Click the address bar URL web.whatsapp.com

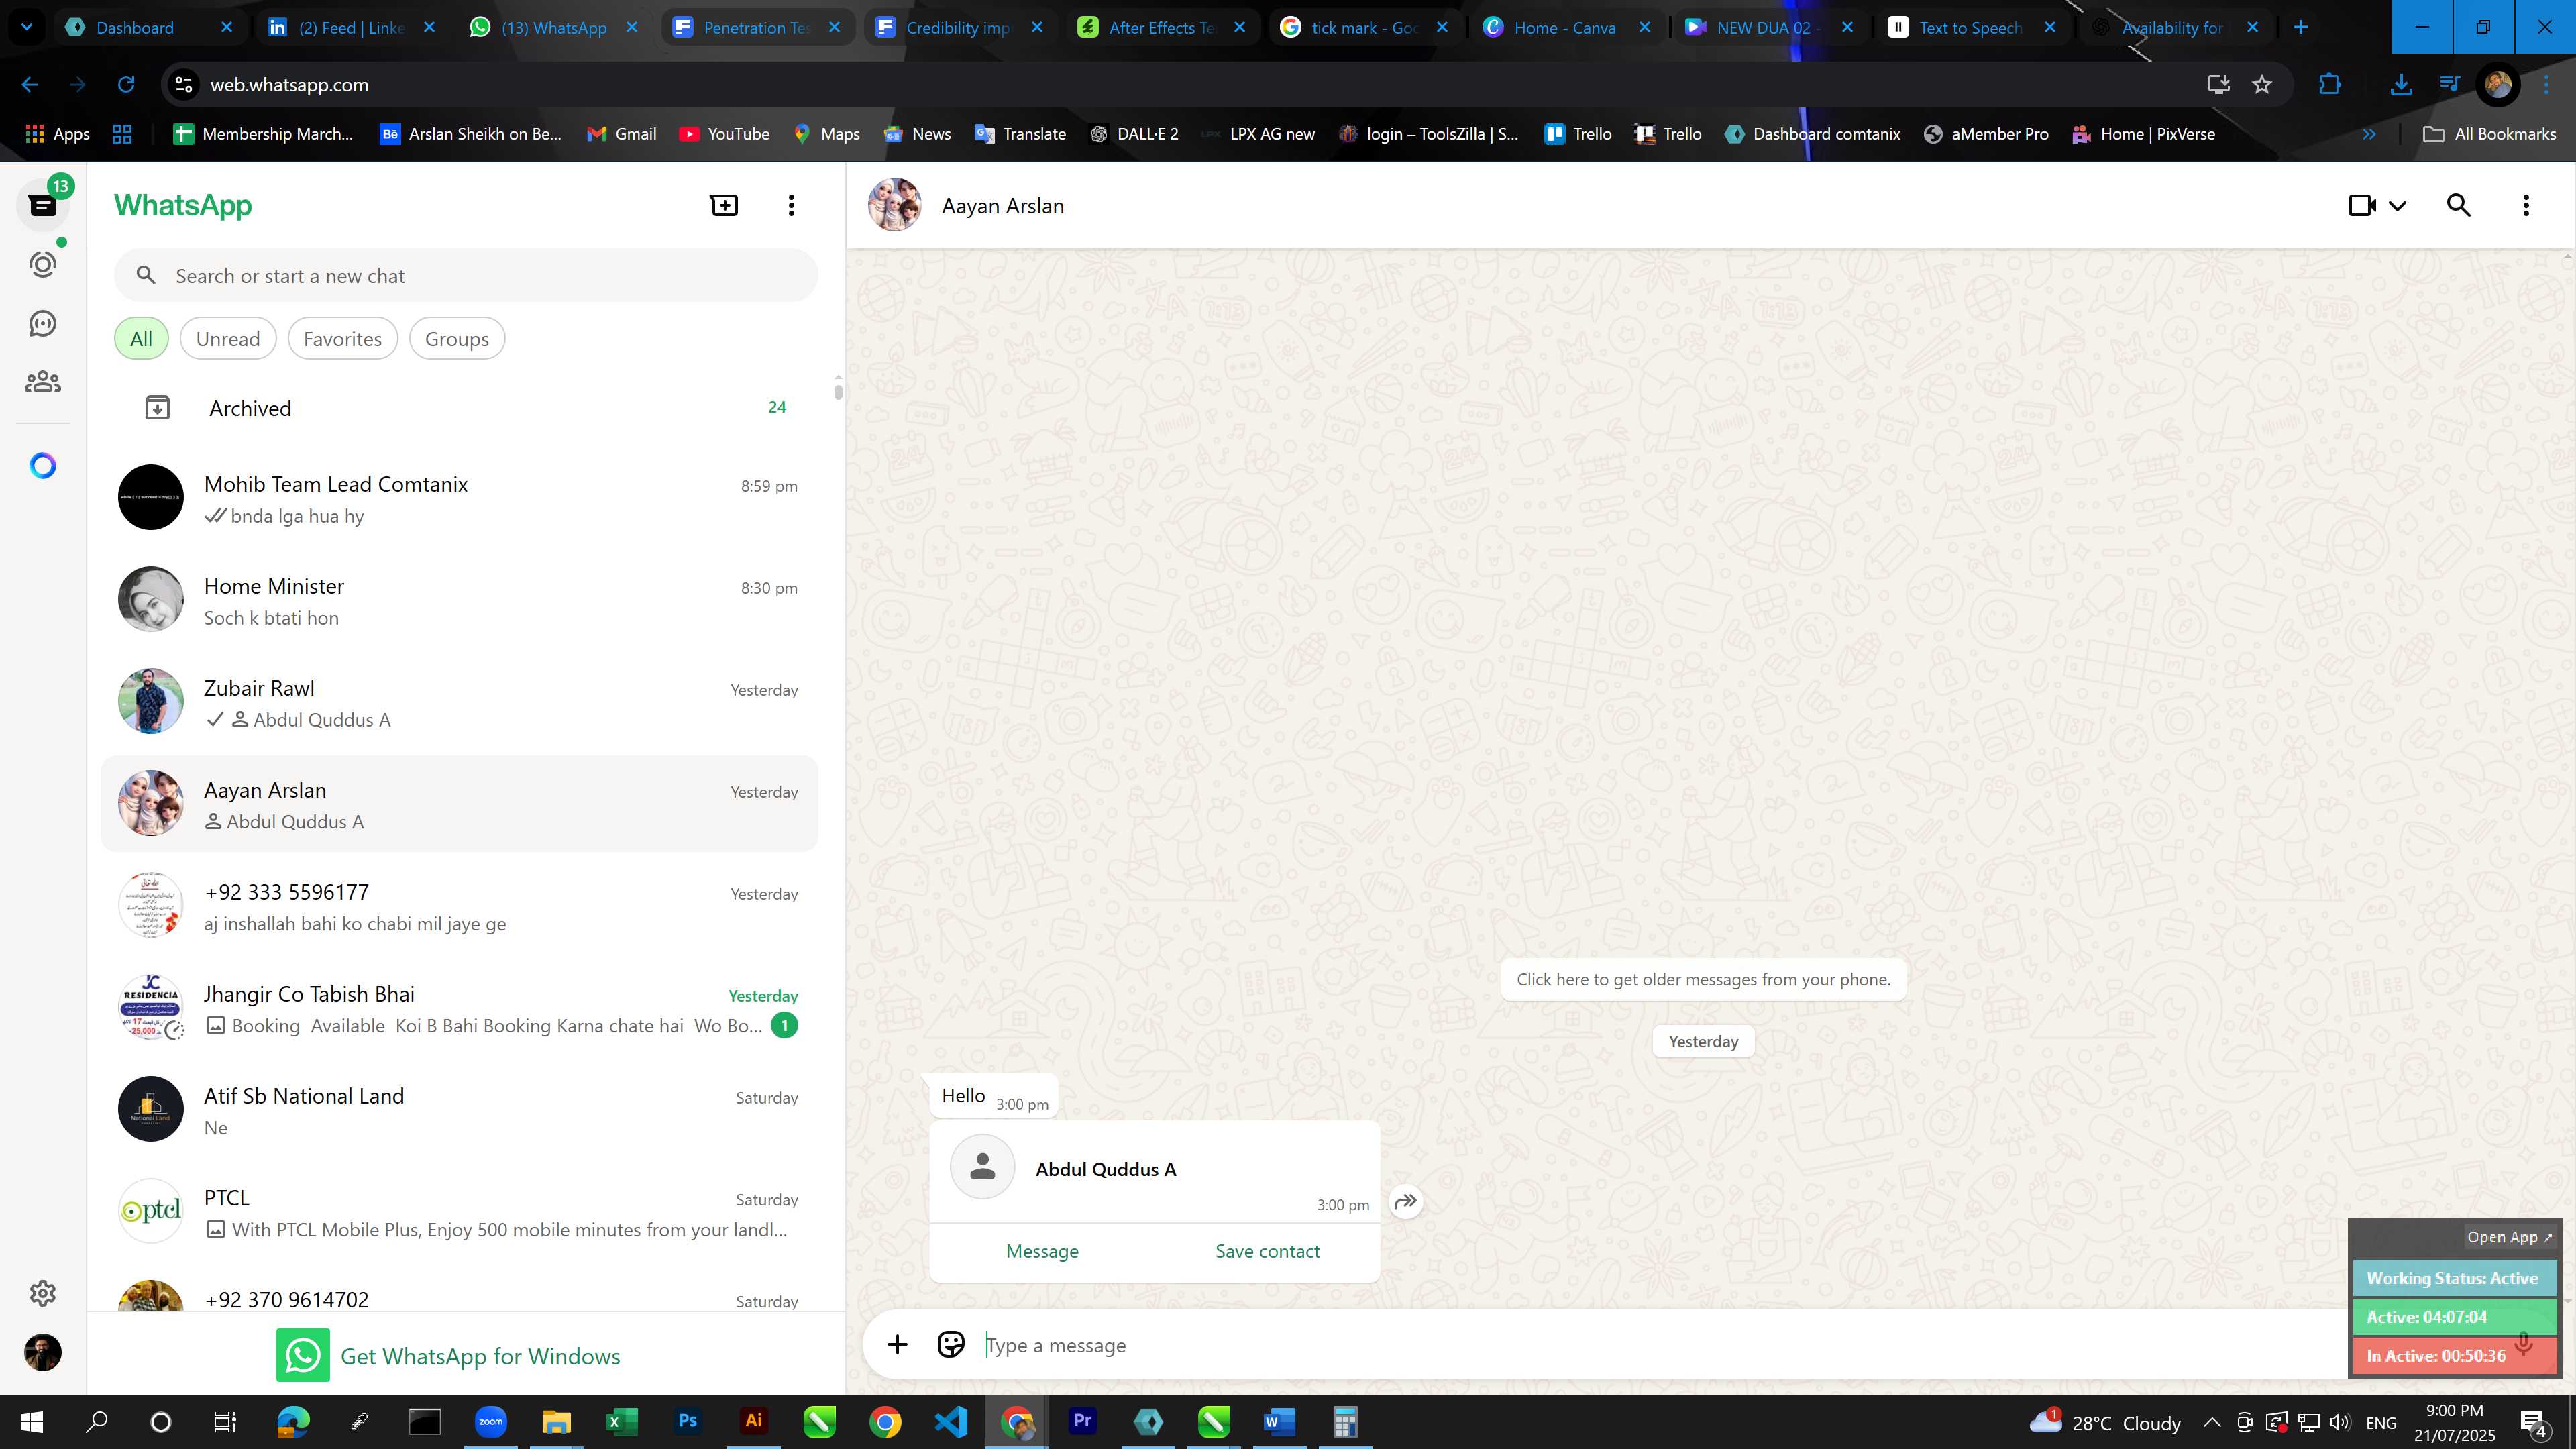click(x=289, y=85)
